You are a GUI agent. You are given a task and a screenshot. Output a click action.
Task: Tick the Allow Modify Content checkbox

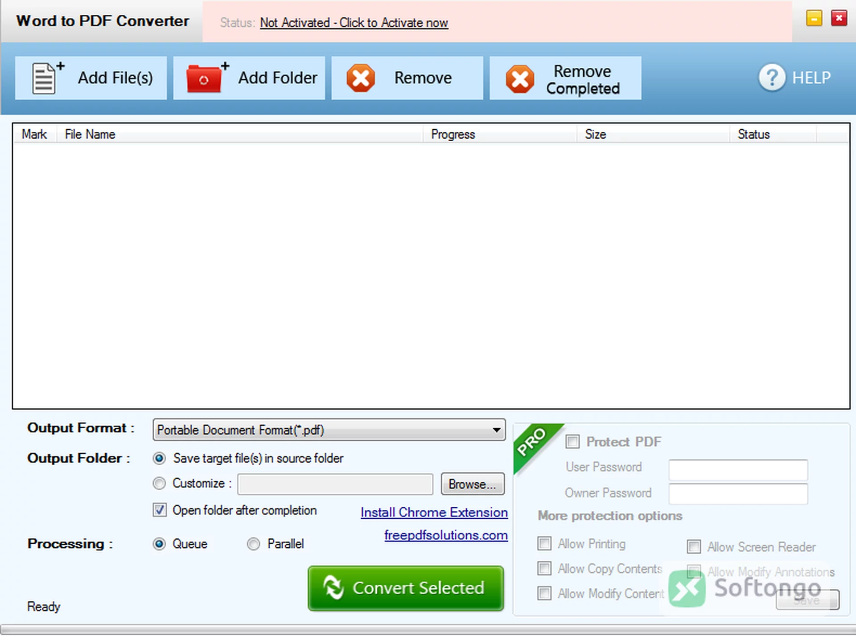click(x=544, y=594)
